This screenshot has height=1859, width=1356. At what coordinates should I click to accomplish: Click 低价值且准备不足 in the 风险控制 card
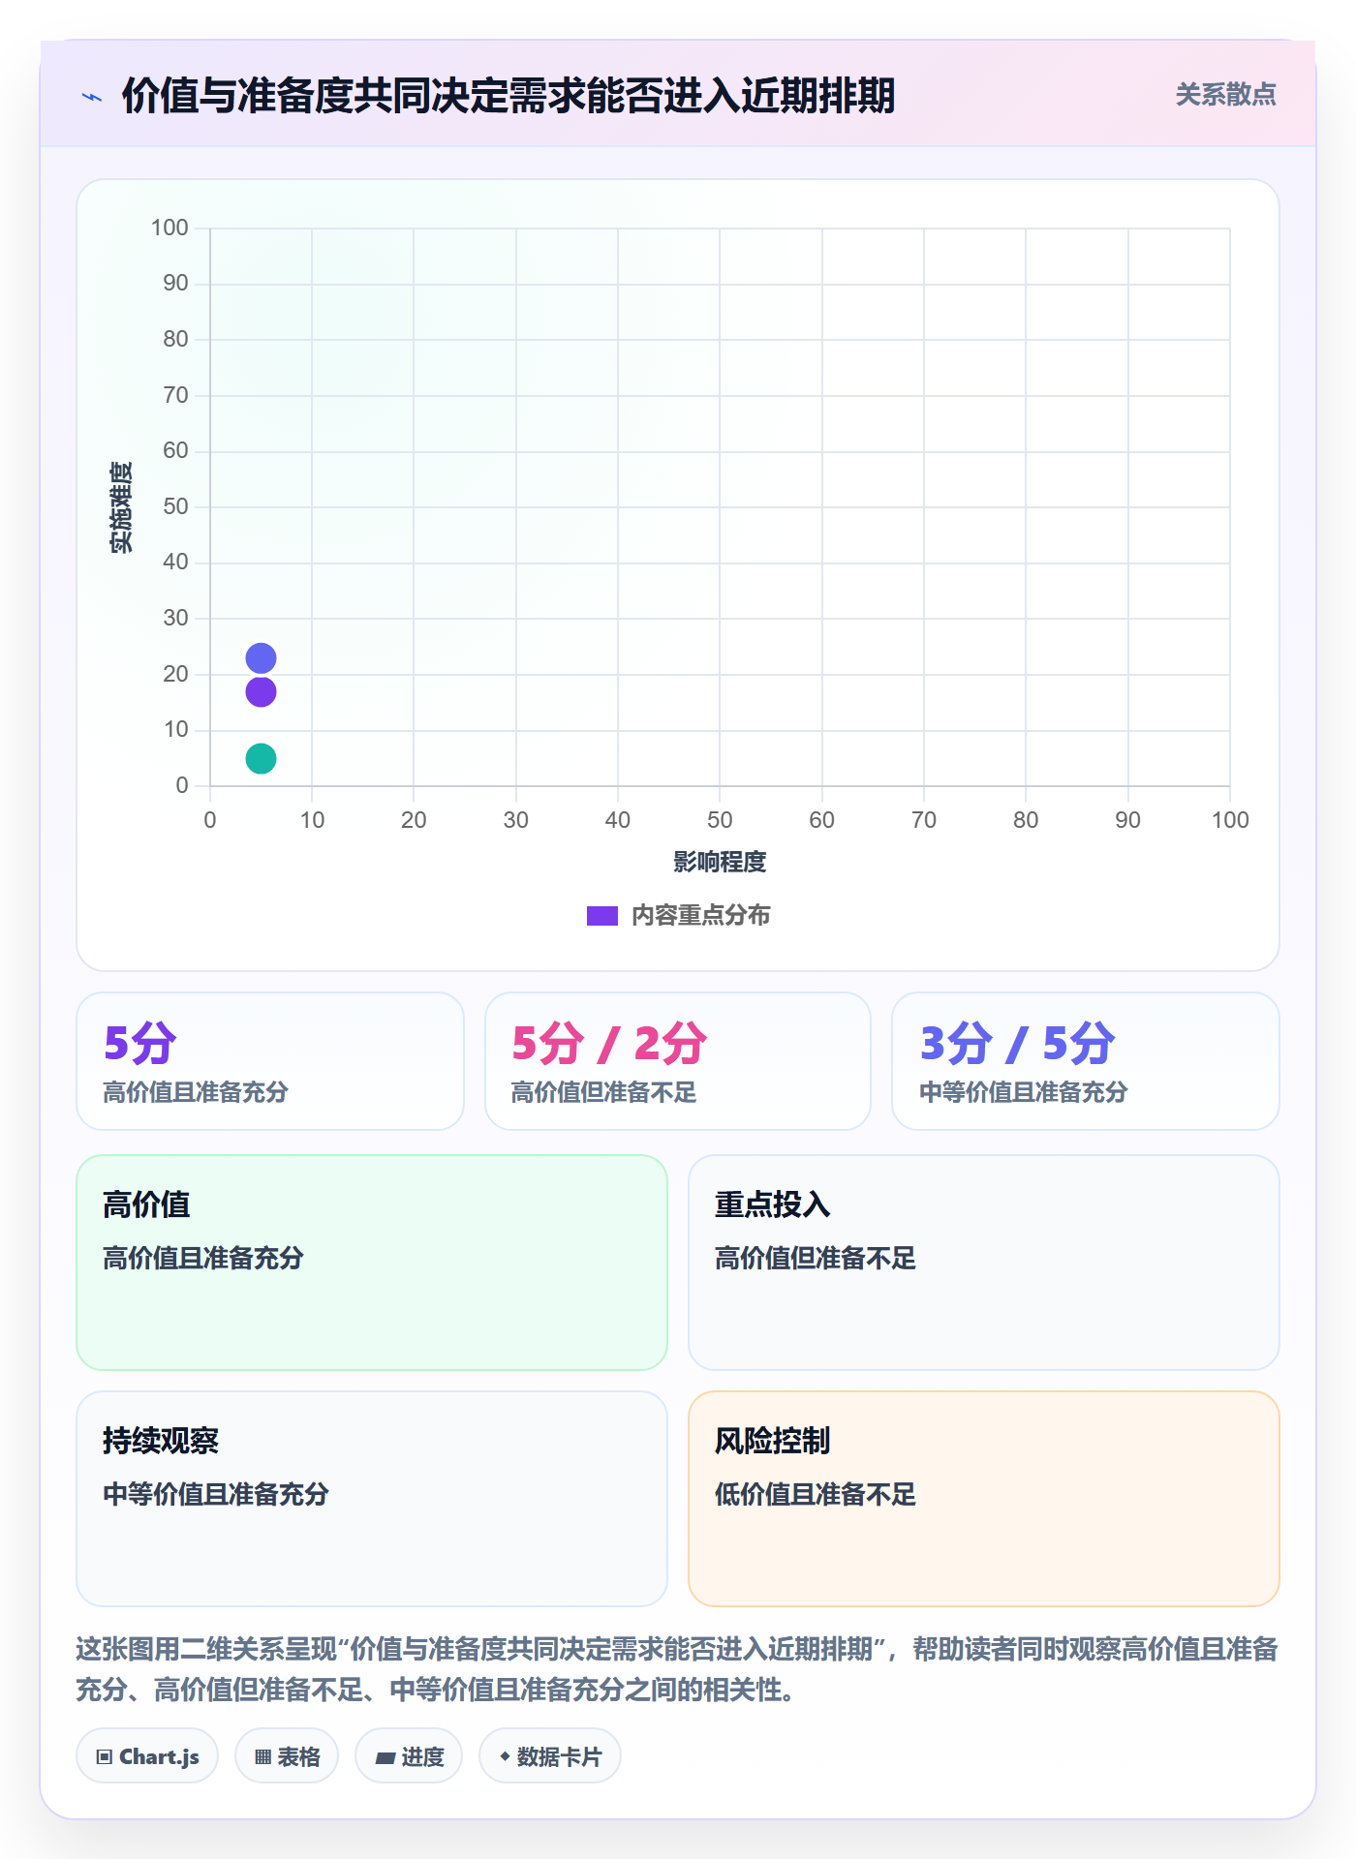[816, 1495]
